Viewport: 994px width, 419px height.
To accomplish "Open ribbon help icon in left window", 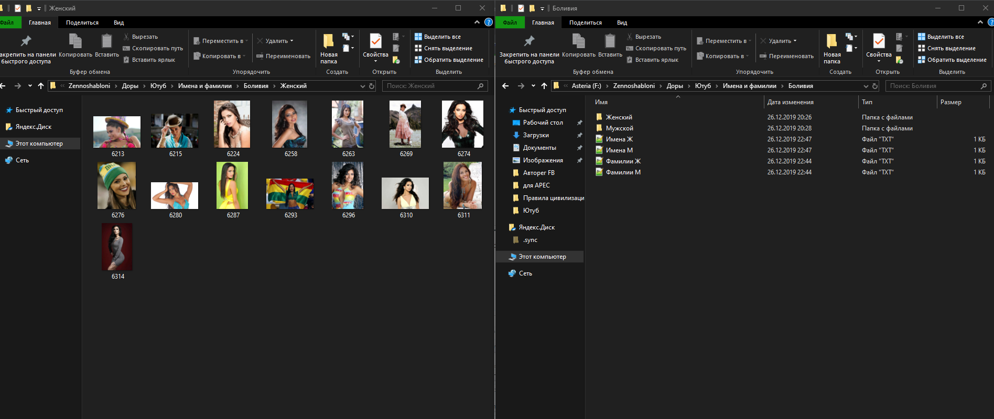I will click(489, 22).
